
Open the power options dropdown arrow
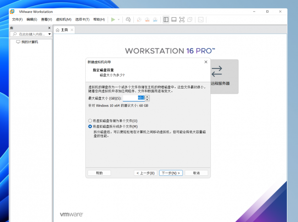(119, 20)
